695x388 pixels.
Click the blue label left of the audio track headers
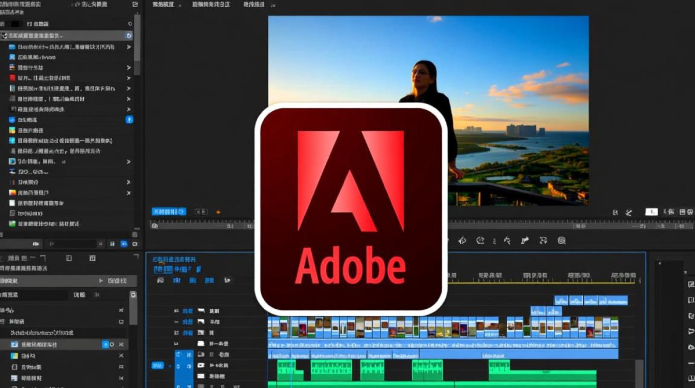157,365
